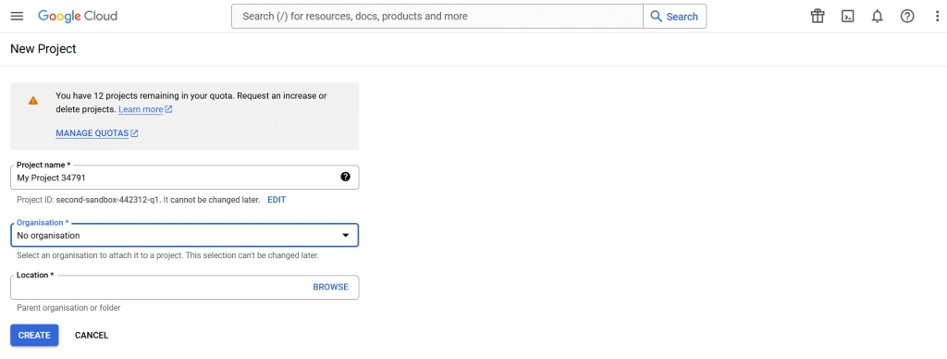Click the project ID second-sandbox-442312-q1 text

108,200
